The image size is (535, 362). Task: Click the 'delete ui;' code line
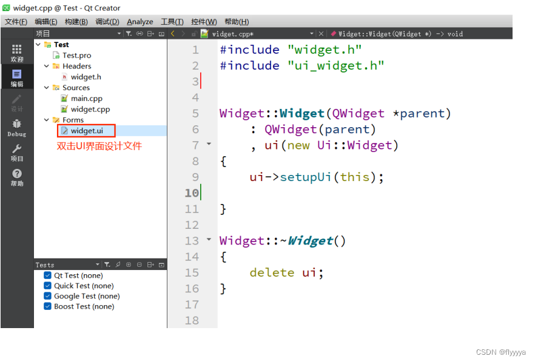pos(286,273)
